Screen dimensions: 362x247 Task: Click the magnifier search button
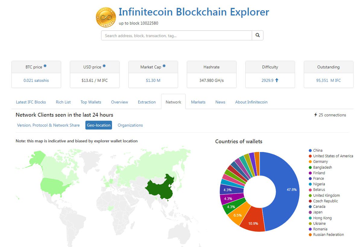258,35
